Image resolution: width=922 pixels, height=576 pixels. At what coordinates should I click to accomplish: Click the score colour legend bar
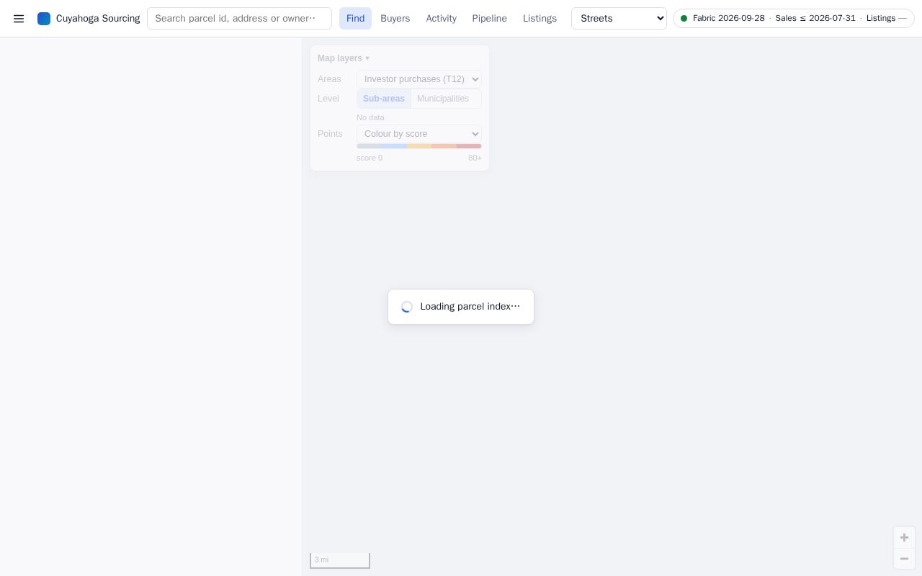coord(419,146)
